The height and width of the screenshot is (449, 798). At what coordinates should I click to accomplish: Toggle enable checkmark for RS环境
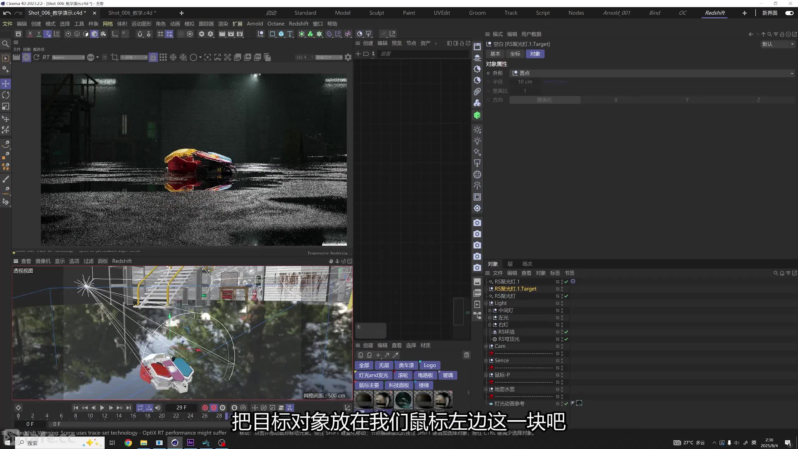(x=566, y=332)
